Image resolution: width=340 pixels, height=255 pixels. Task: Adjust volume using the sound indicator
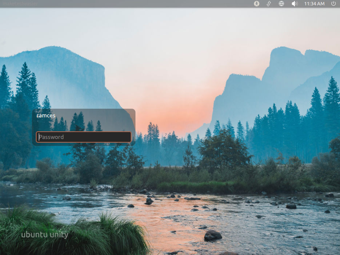pos(294,4)
